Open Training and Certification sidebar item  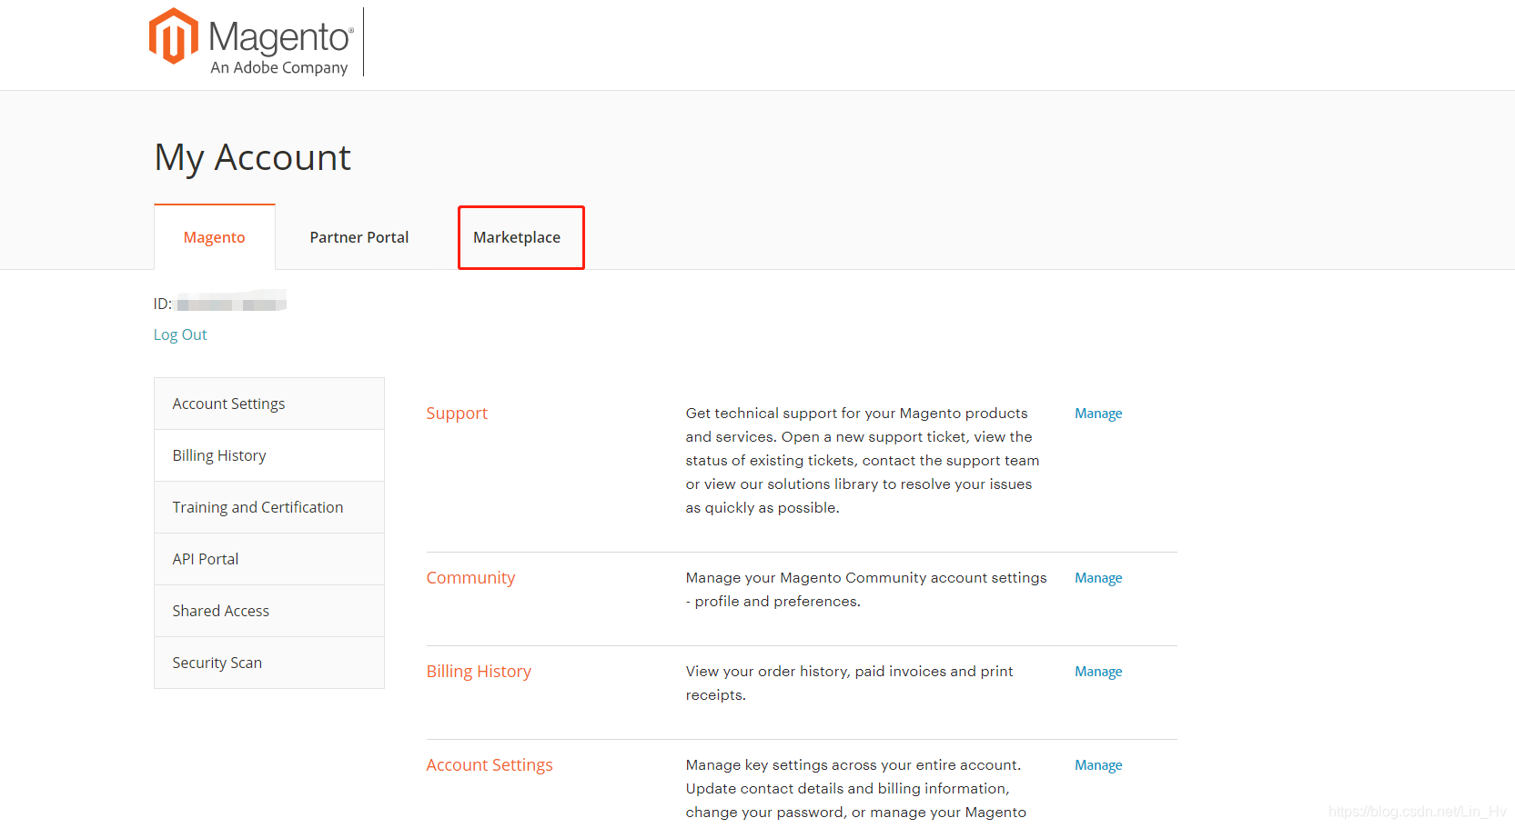(x=269, y=507)
